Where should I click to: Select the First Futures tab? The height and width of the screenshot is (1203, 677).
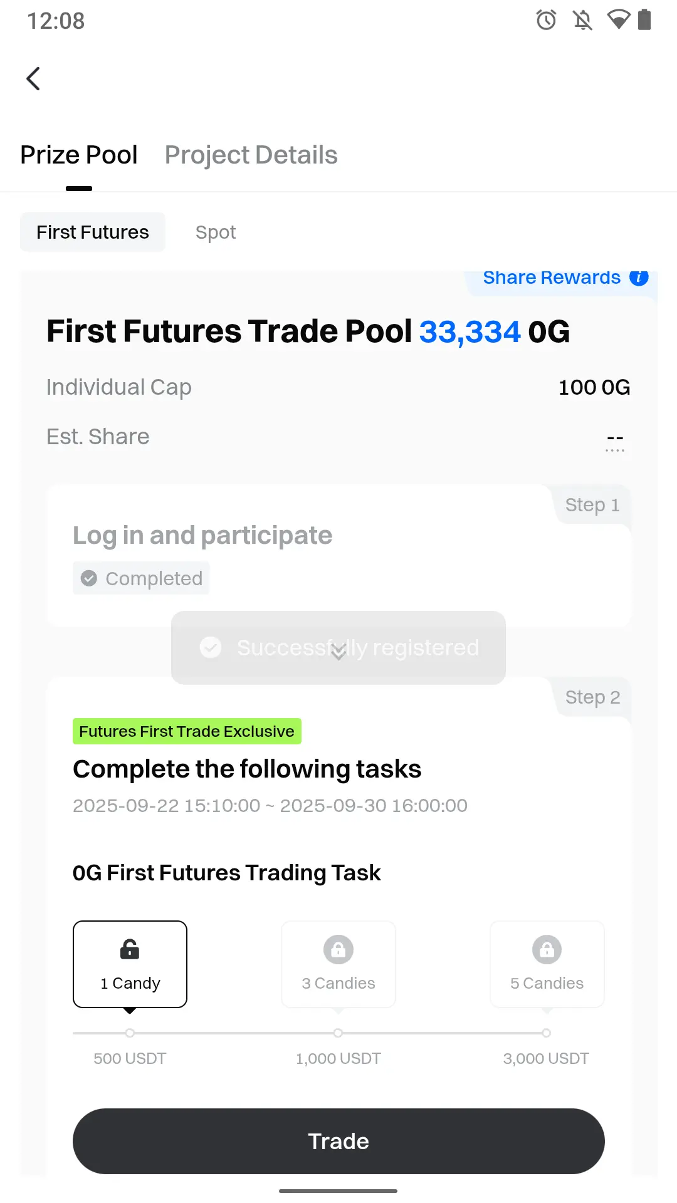coord(93,232)
